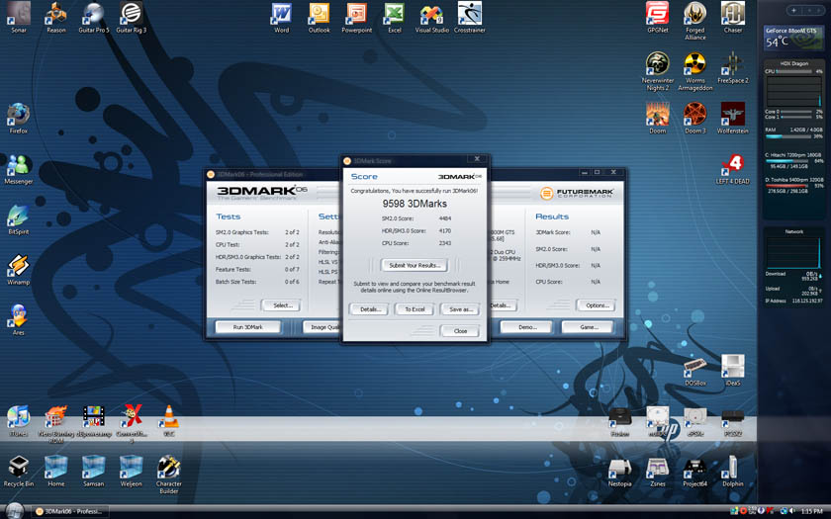This screenshot has width=831, height=519.
Task: Open the VLC traffic cone shortcut
Action: click(169, 420)
